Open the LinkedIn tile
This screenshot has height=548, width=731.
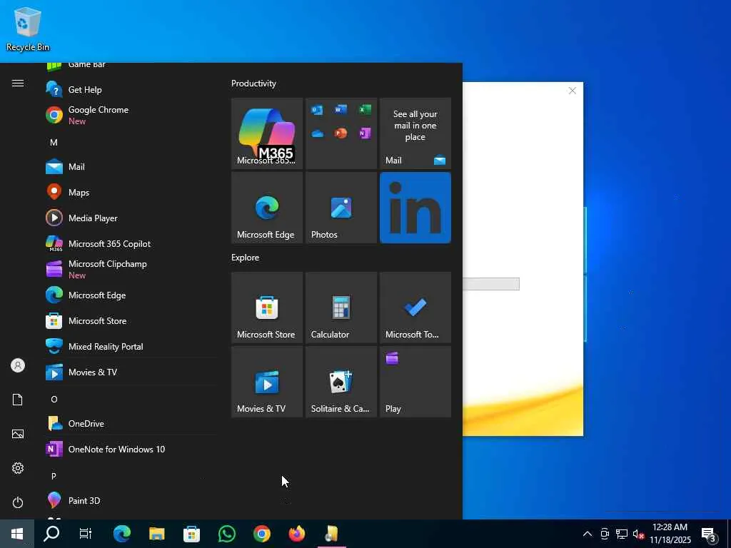click(x=415, y=208)
